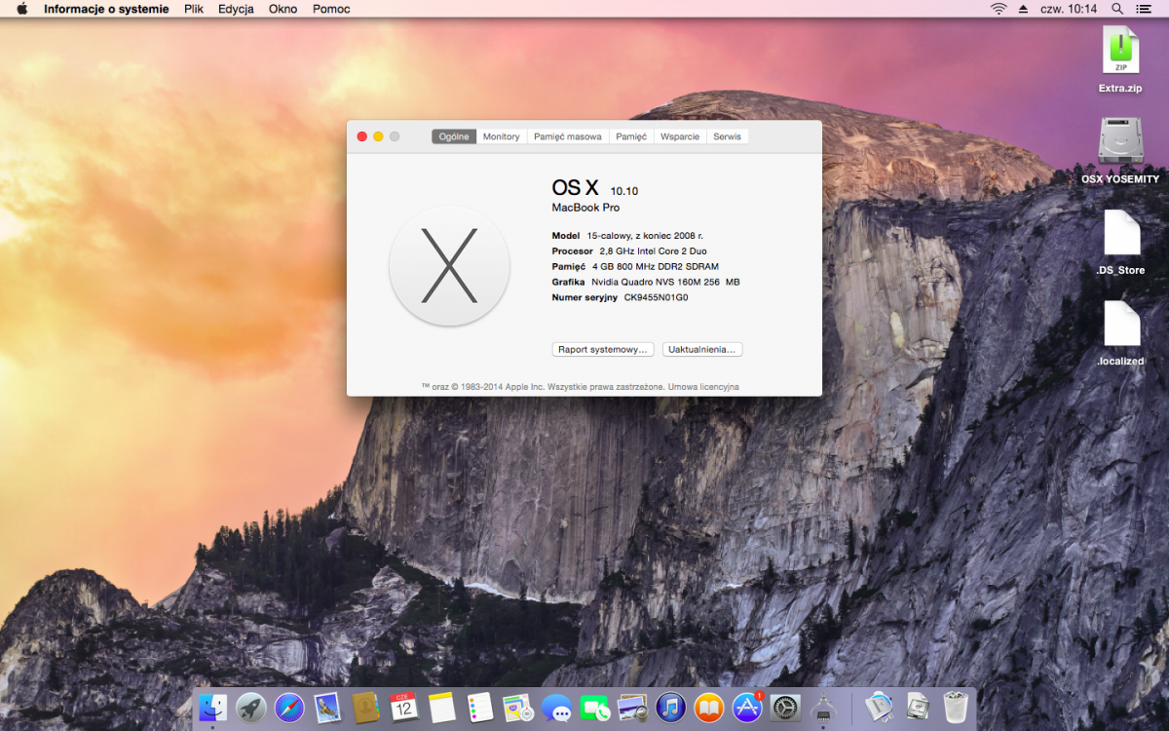Click the Uaktualnienia... button

tap(702, 349)
